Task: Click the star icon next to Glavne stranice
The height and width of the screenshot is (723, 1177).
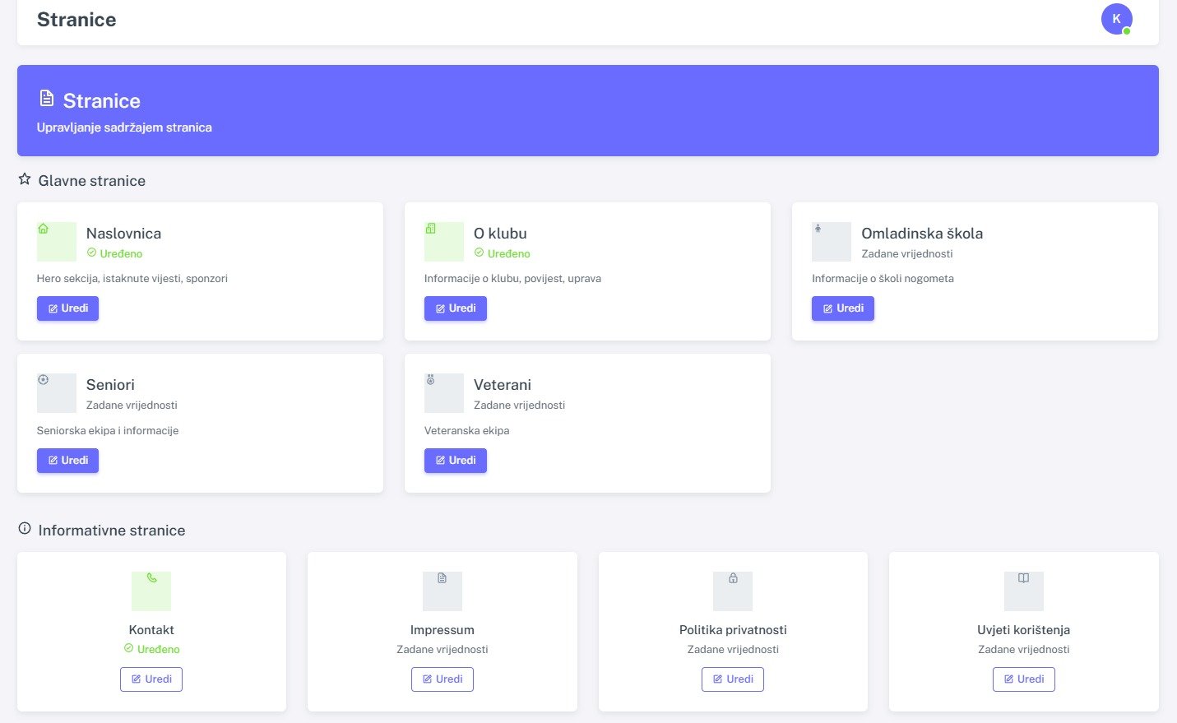Action: point(25,178)
